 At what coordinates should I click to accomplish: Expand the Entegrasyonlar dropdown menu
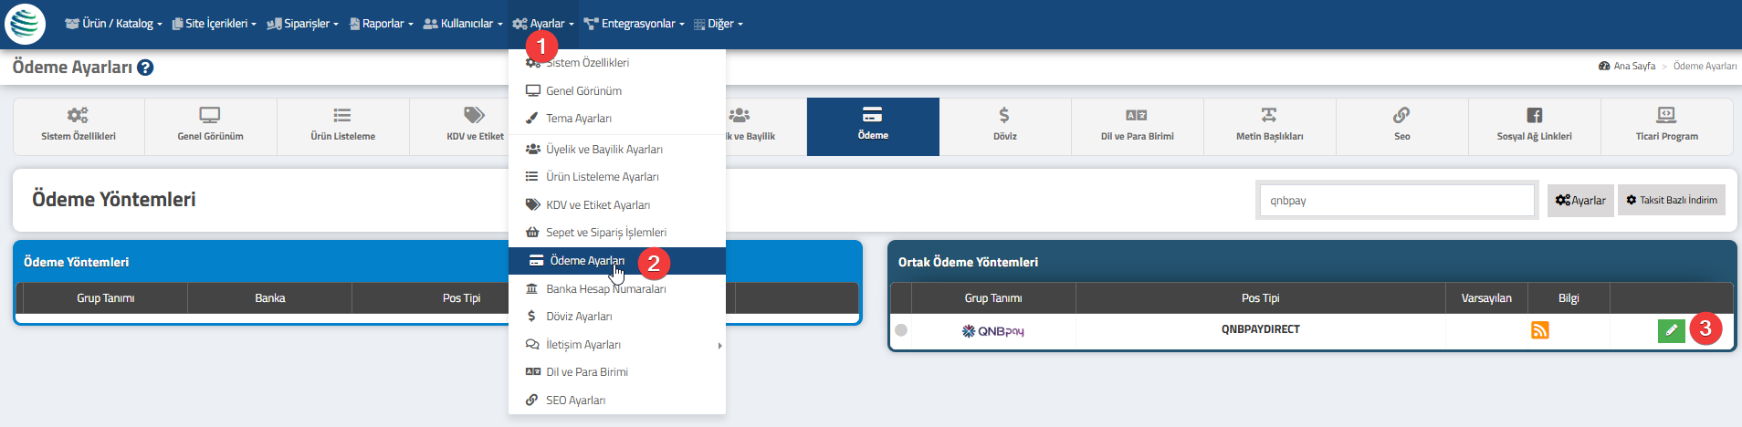click(x=634, y=24)
